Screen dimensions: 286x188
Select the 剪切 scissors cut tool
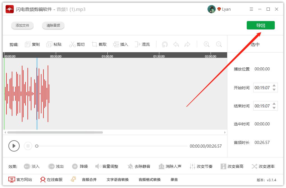pyautogui.click(x=77, y=44)
